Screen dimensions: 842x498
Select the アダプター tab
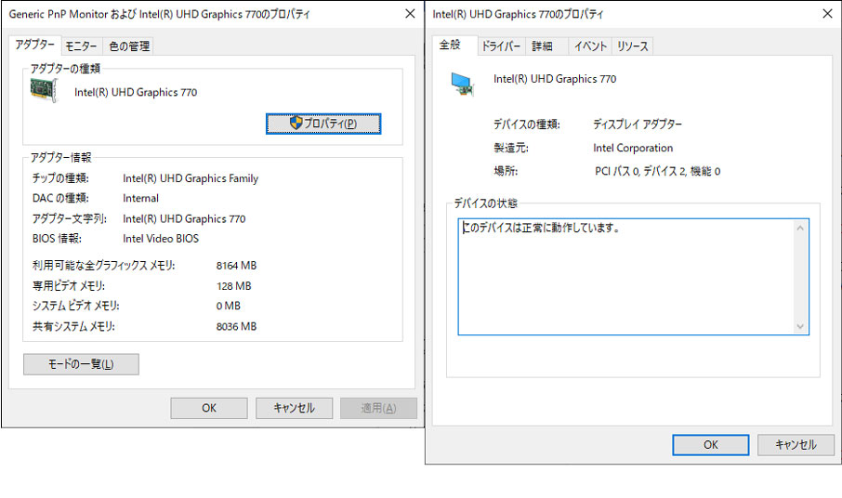pos(35,45)
